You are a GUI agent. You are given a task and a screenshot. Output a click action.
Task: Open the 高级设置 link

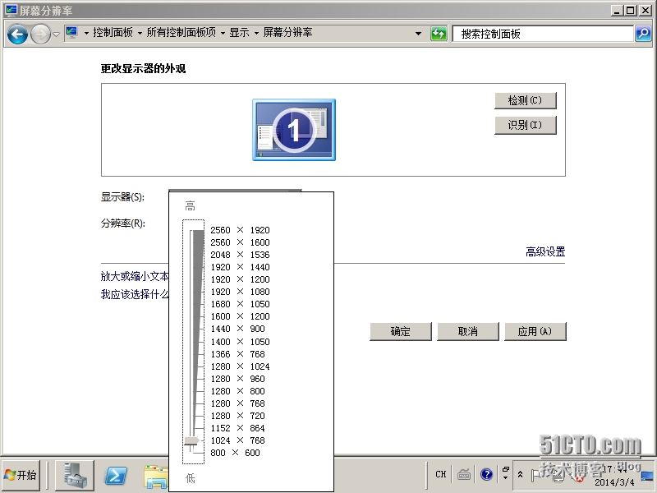coord(545,251)
